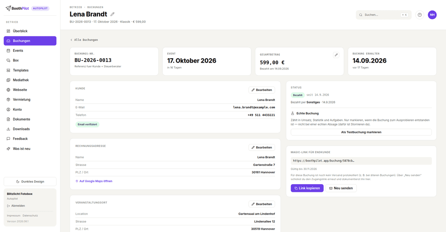Open the NH user avatar
This screenshot has height=232, width=446.
(432, 15)
